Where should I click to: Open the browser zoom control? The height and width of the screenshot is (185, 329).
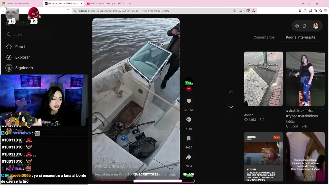[234, 11]
